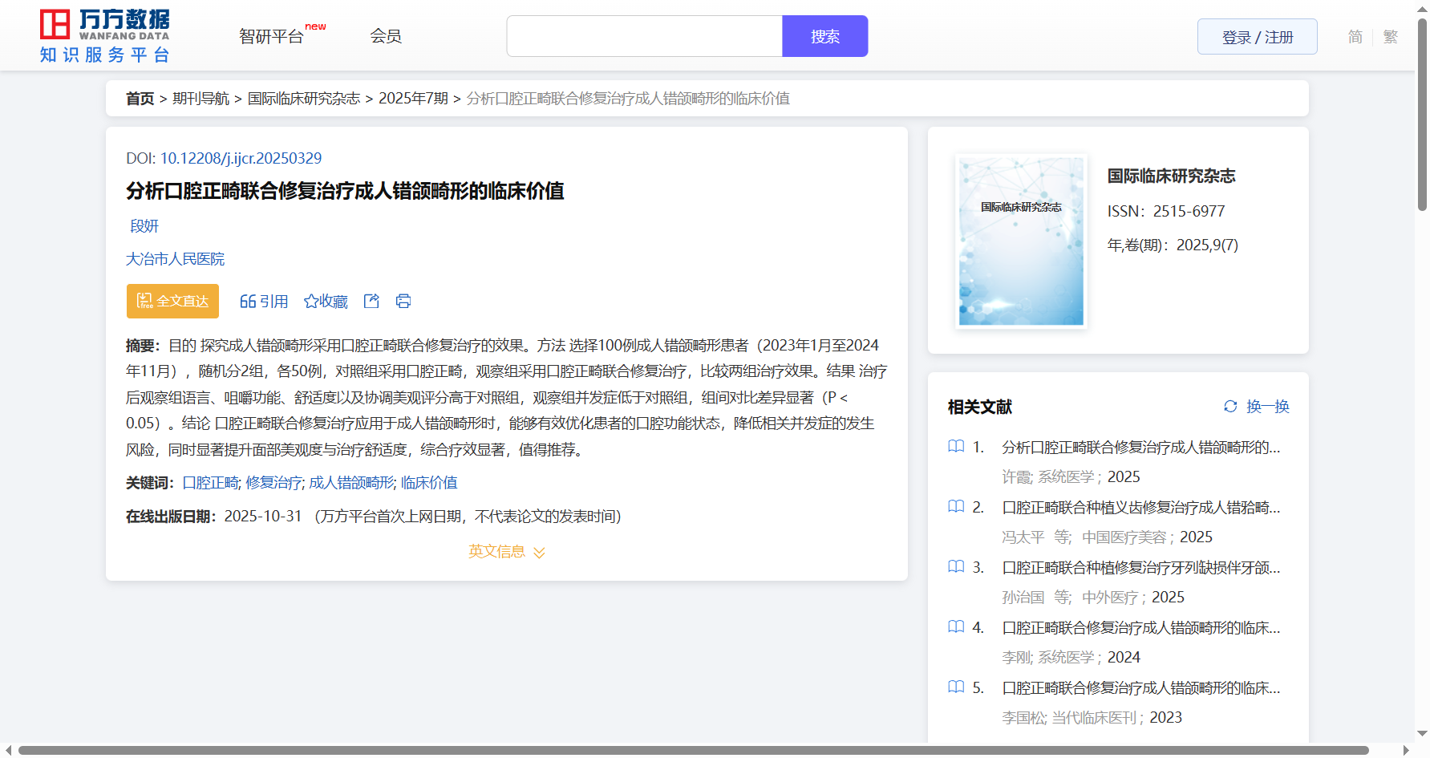Click the print icon in article toolbar
1430x758 pixels.
click(403, 302)
